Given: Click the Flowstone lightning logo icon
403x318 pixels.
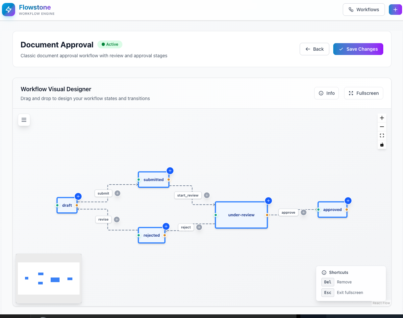Looking at the screenshot, I should (9, 10).
